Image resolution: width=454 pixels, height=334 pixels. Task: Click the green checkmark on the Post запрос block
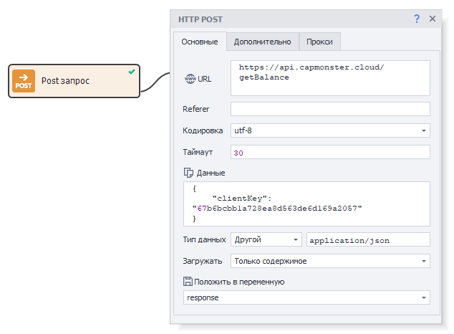pyautogui.click(x=131, y=72)
